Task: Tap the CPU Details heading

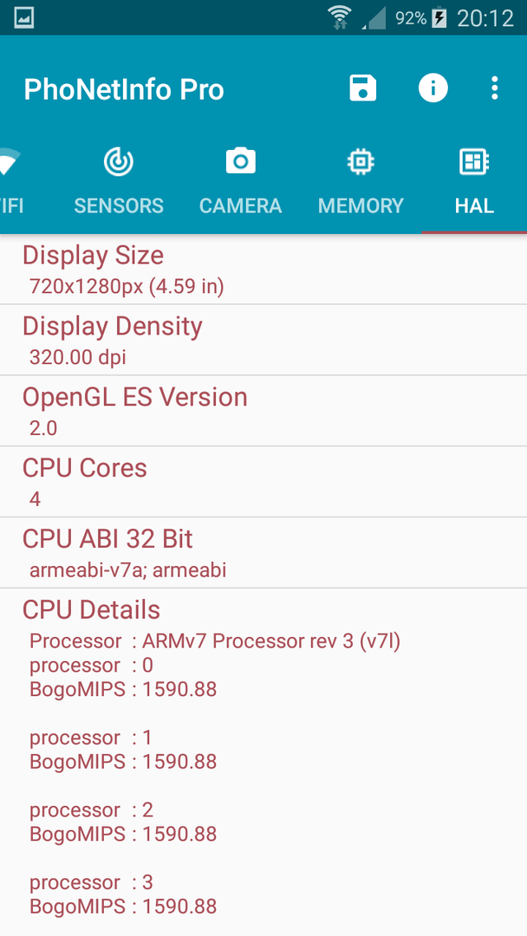Action: point(91,610)
